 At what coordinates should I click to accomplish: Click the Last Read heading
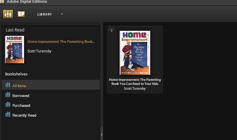[15, 30]
